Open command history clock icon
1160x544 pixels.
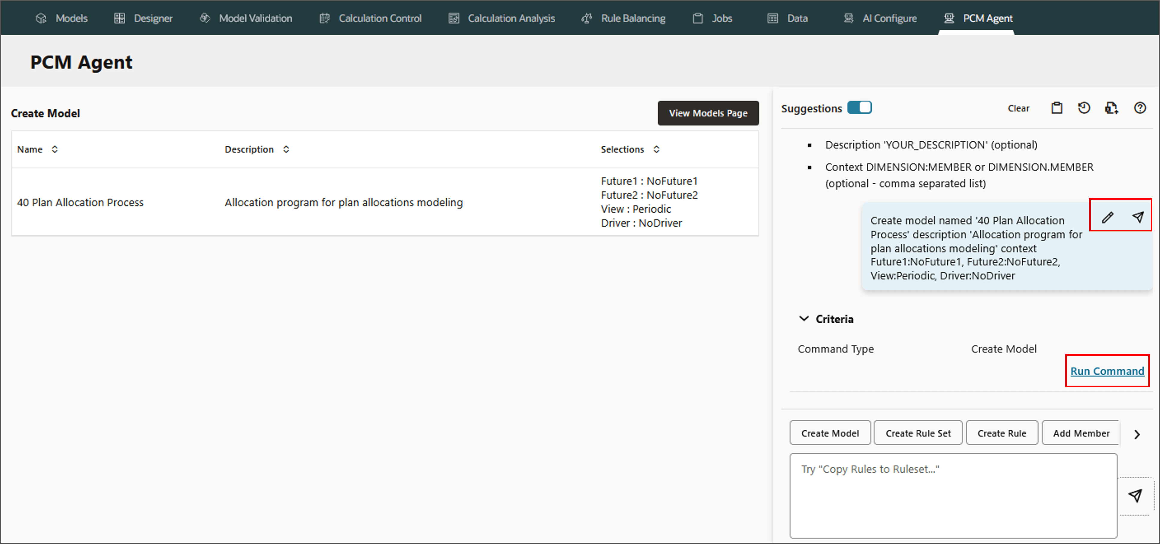[x=1084, y=108]
